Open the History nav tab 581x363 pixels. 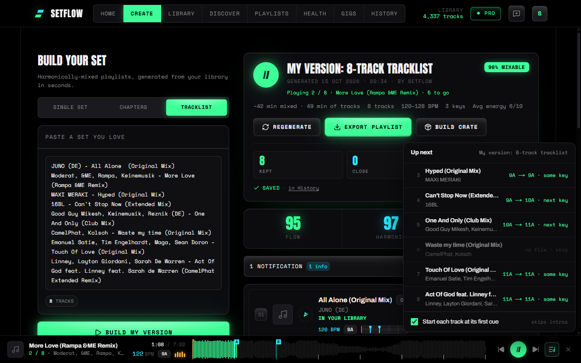(384, 14)
